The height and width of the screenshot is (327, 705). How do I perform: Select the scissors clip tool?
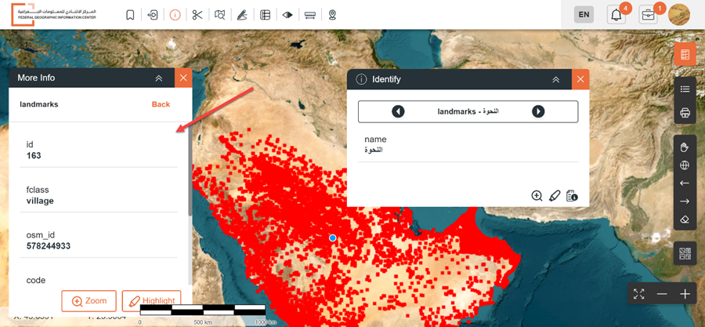(x=197, y=15)
